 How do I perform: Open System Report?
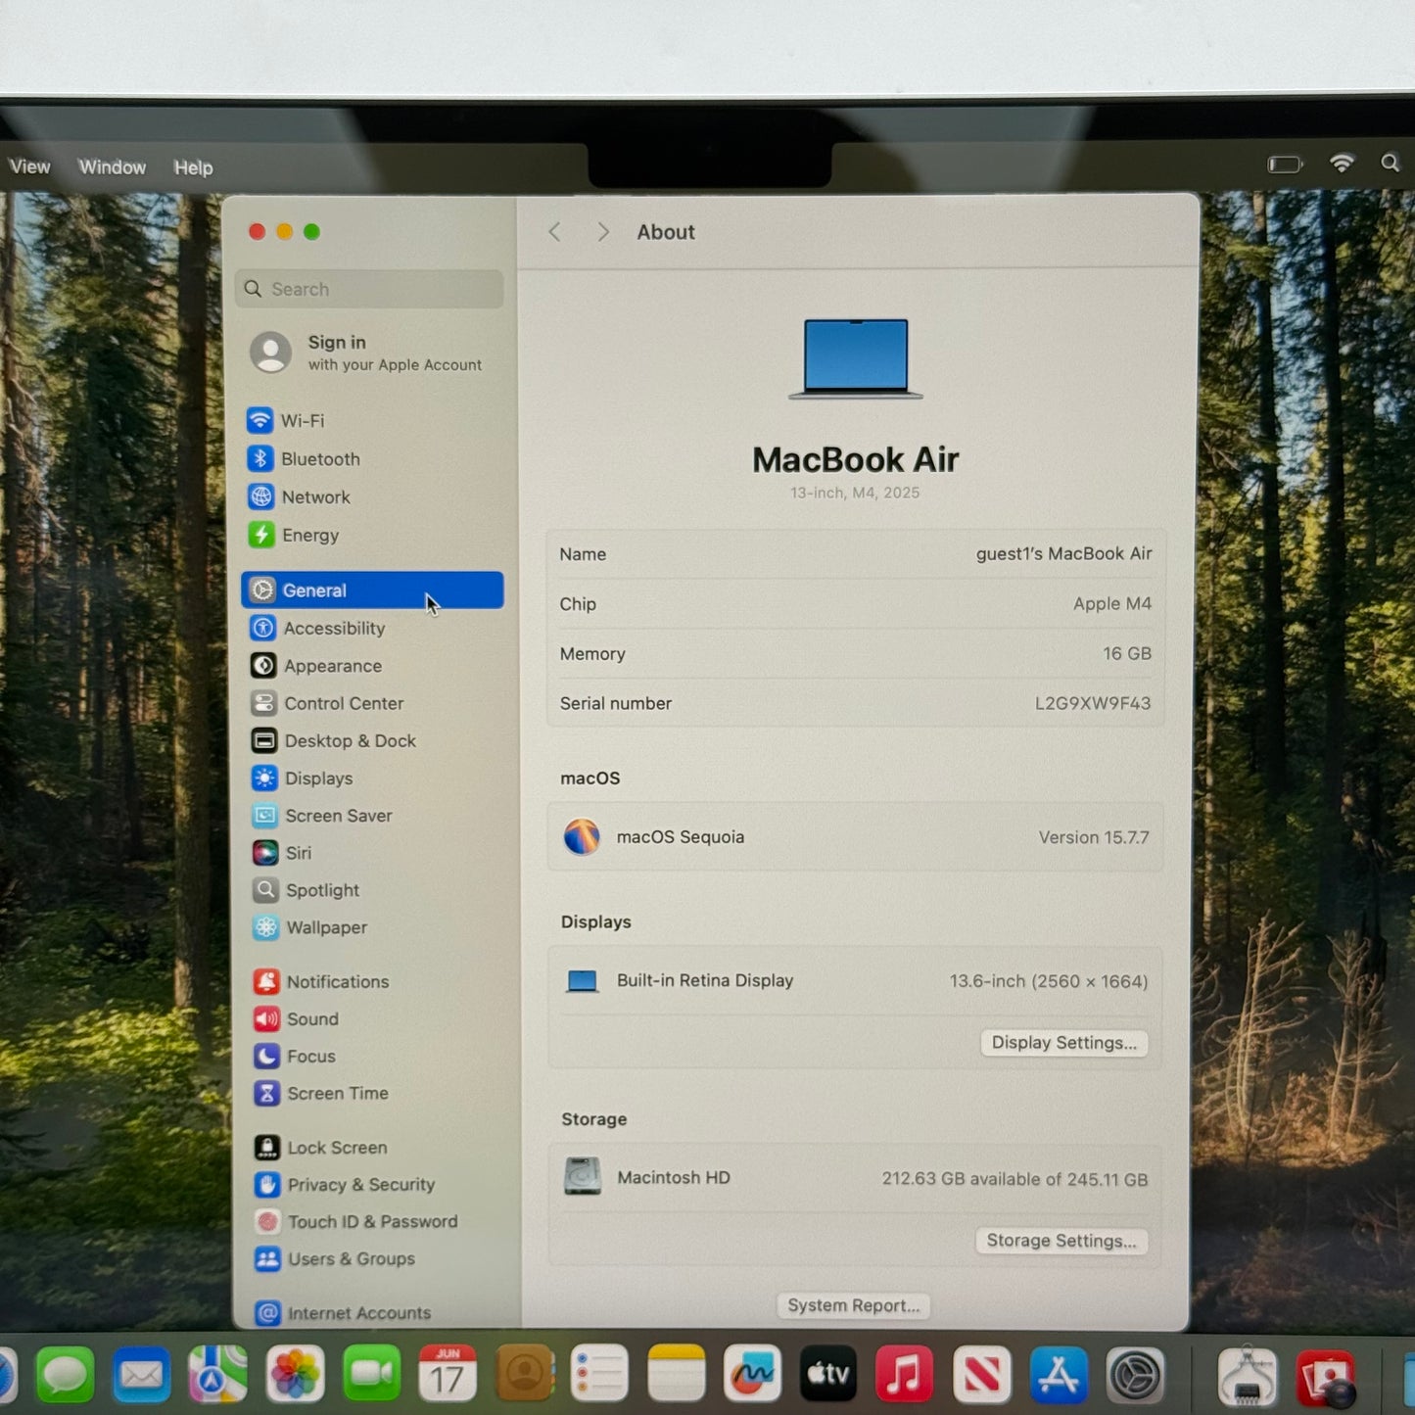(853, 1305)
